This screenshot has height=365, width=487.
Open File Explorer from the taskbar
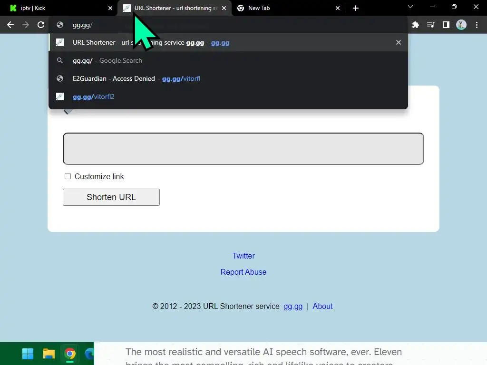(x=49, y=354)
